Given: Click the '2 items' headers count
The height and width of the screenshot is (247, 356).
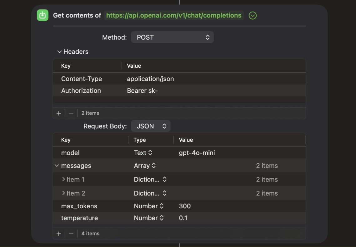Looking at the screenshot, I should pyautogui.click(x=90, y=113).
